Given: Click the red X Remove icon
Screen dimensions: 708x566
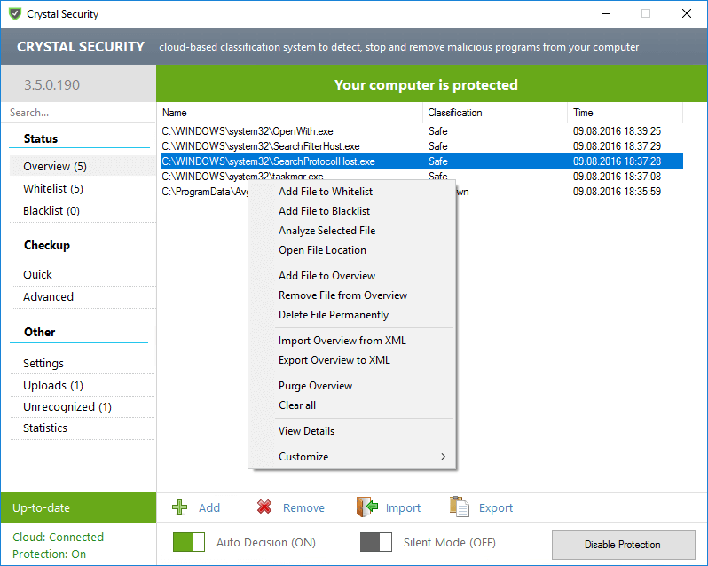Looking at the screenshot, I should click(x=264, y=507).
